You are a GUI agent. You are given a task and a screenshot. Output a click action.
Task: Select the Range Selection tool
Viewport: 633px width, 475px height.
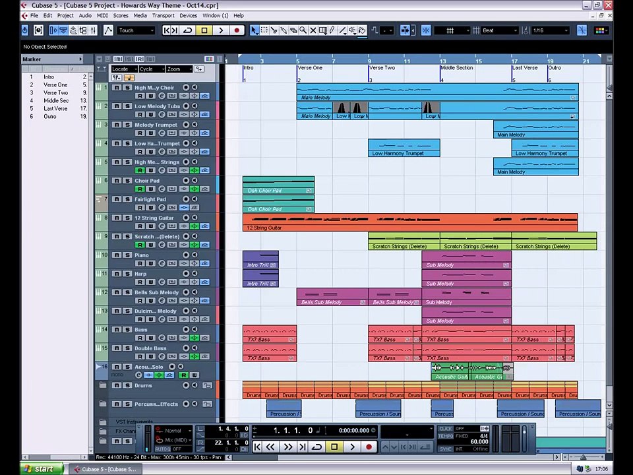pyautogui.click(x=264, y=30)
